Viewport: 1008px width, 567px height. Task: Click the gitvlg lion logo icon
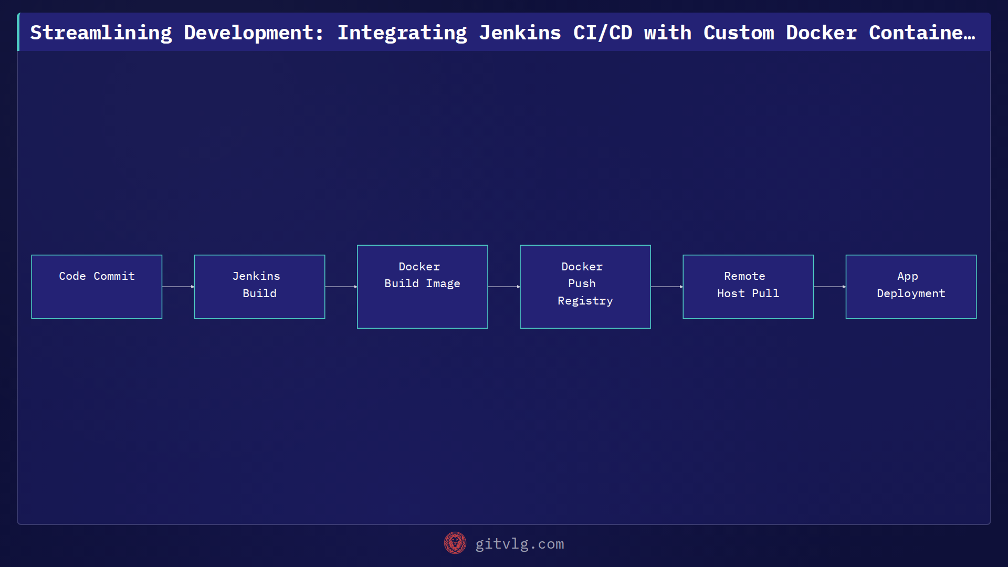[455, 543]
